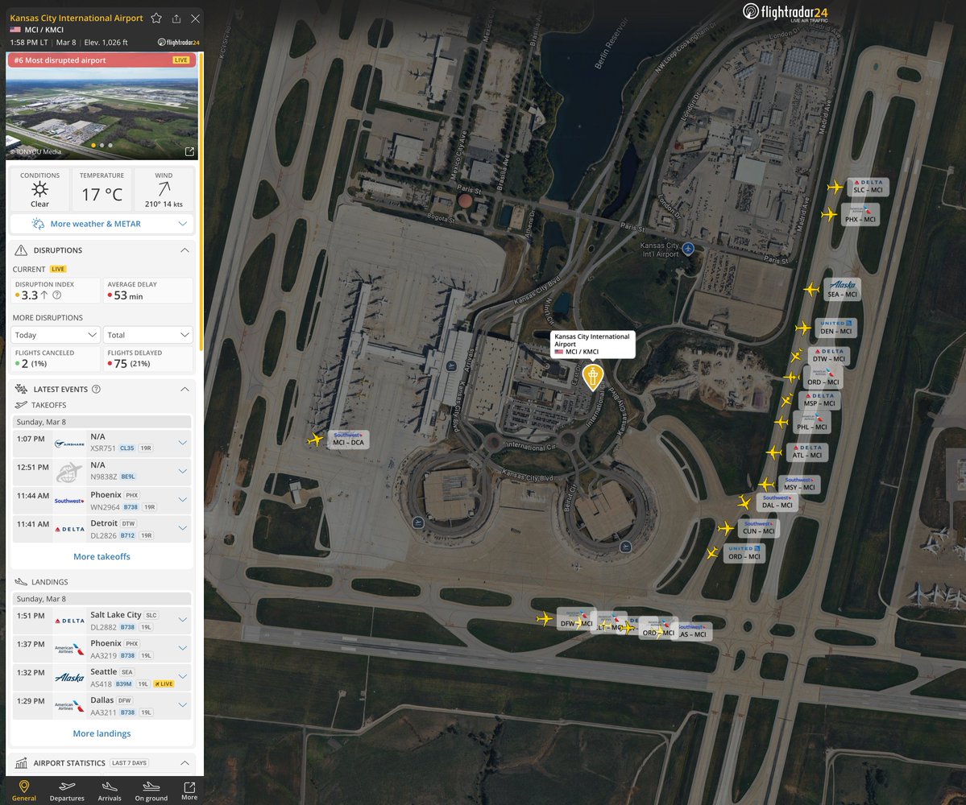Close the Kansas City airport panel

point(195,19)
